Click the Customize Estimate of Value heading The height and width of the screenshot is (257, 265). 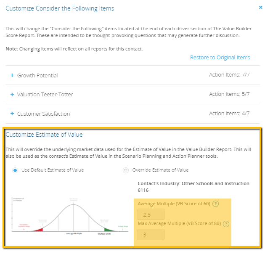(44, 135)
